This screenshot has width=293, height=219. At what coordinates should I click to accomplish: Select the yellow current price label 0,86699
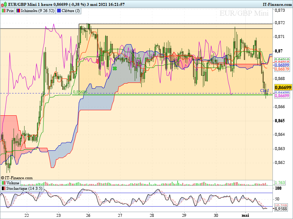click(x=283, y=88)
